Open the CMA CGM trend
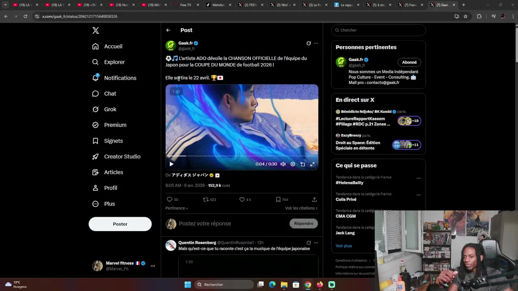The image size is (518, 291). (346, 216)
